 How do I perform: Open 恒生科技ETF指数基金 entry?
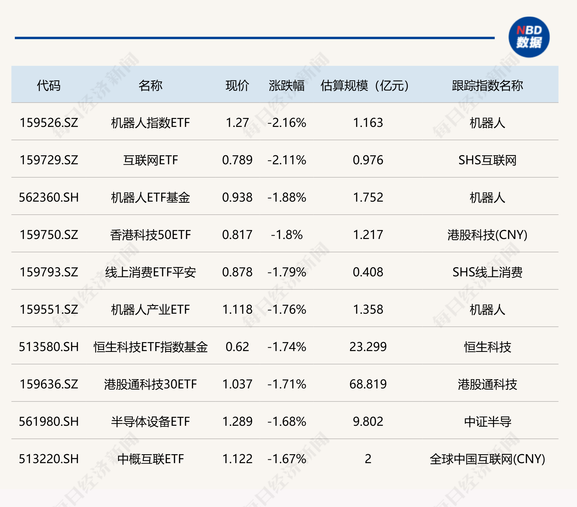tap(150, 347)
